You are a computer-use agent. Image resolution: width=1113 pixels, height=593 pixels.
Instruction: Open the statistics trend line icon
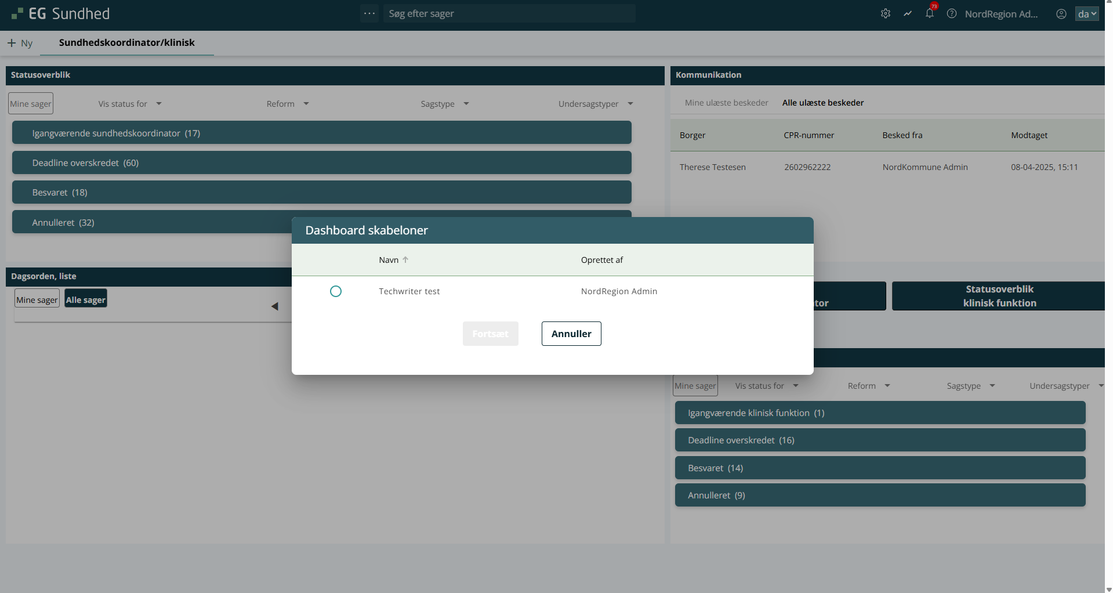click(908, 13)
